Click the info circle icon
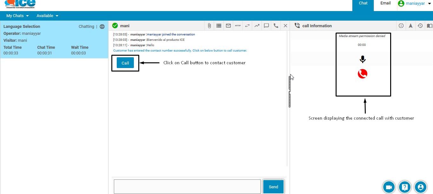 click(401, 26)
